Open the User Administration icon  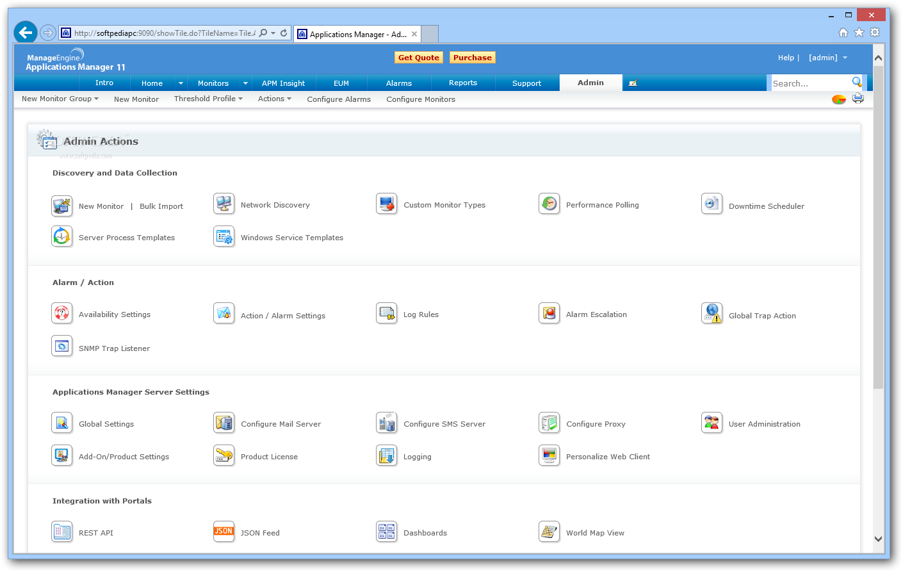pos(712,423)
